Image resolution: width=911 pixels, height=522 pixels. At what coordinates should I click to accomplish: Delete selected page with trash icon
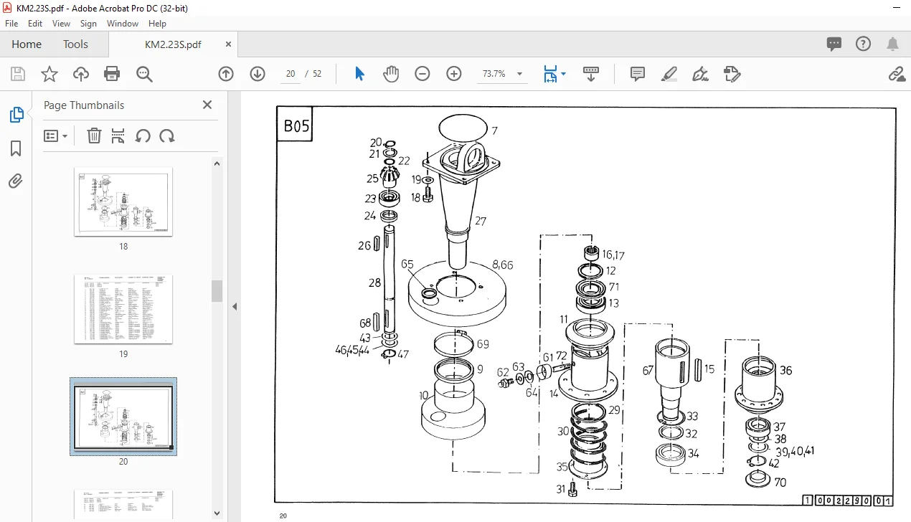tap(94, 136)
